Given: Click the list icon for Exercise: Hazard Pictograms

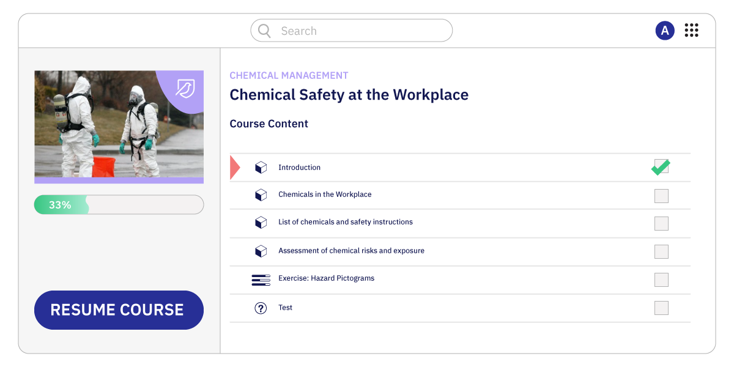Looking at the screenshot, I should point(261,279).
